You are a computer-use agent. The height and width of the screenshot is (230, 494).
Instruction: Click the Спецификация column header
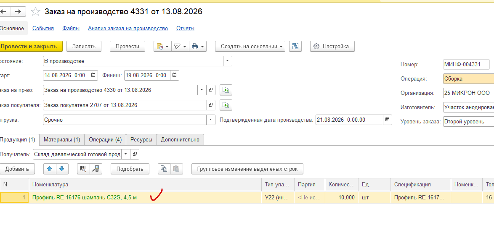pos(421,184)
